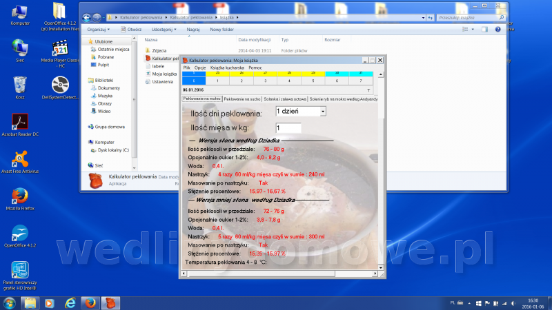This screenshot has height=310, width=552.
Task: Click the Explorer search box
Action: tap(471, 18)
